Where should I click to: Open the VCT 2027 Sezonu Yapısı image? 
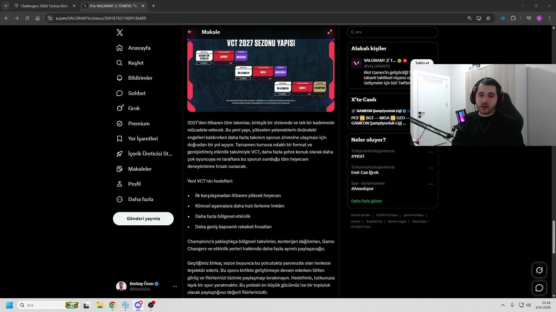tap(261, 75)
